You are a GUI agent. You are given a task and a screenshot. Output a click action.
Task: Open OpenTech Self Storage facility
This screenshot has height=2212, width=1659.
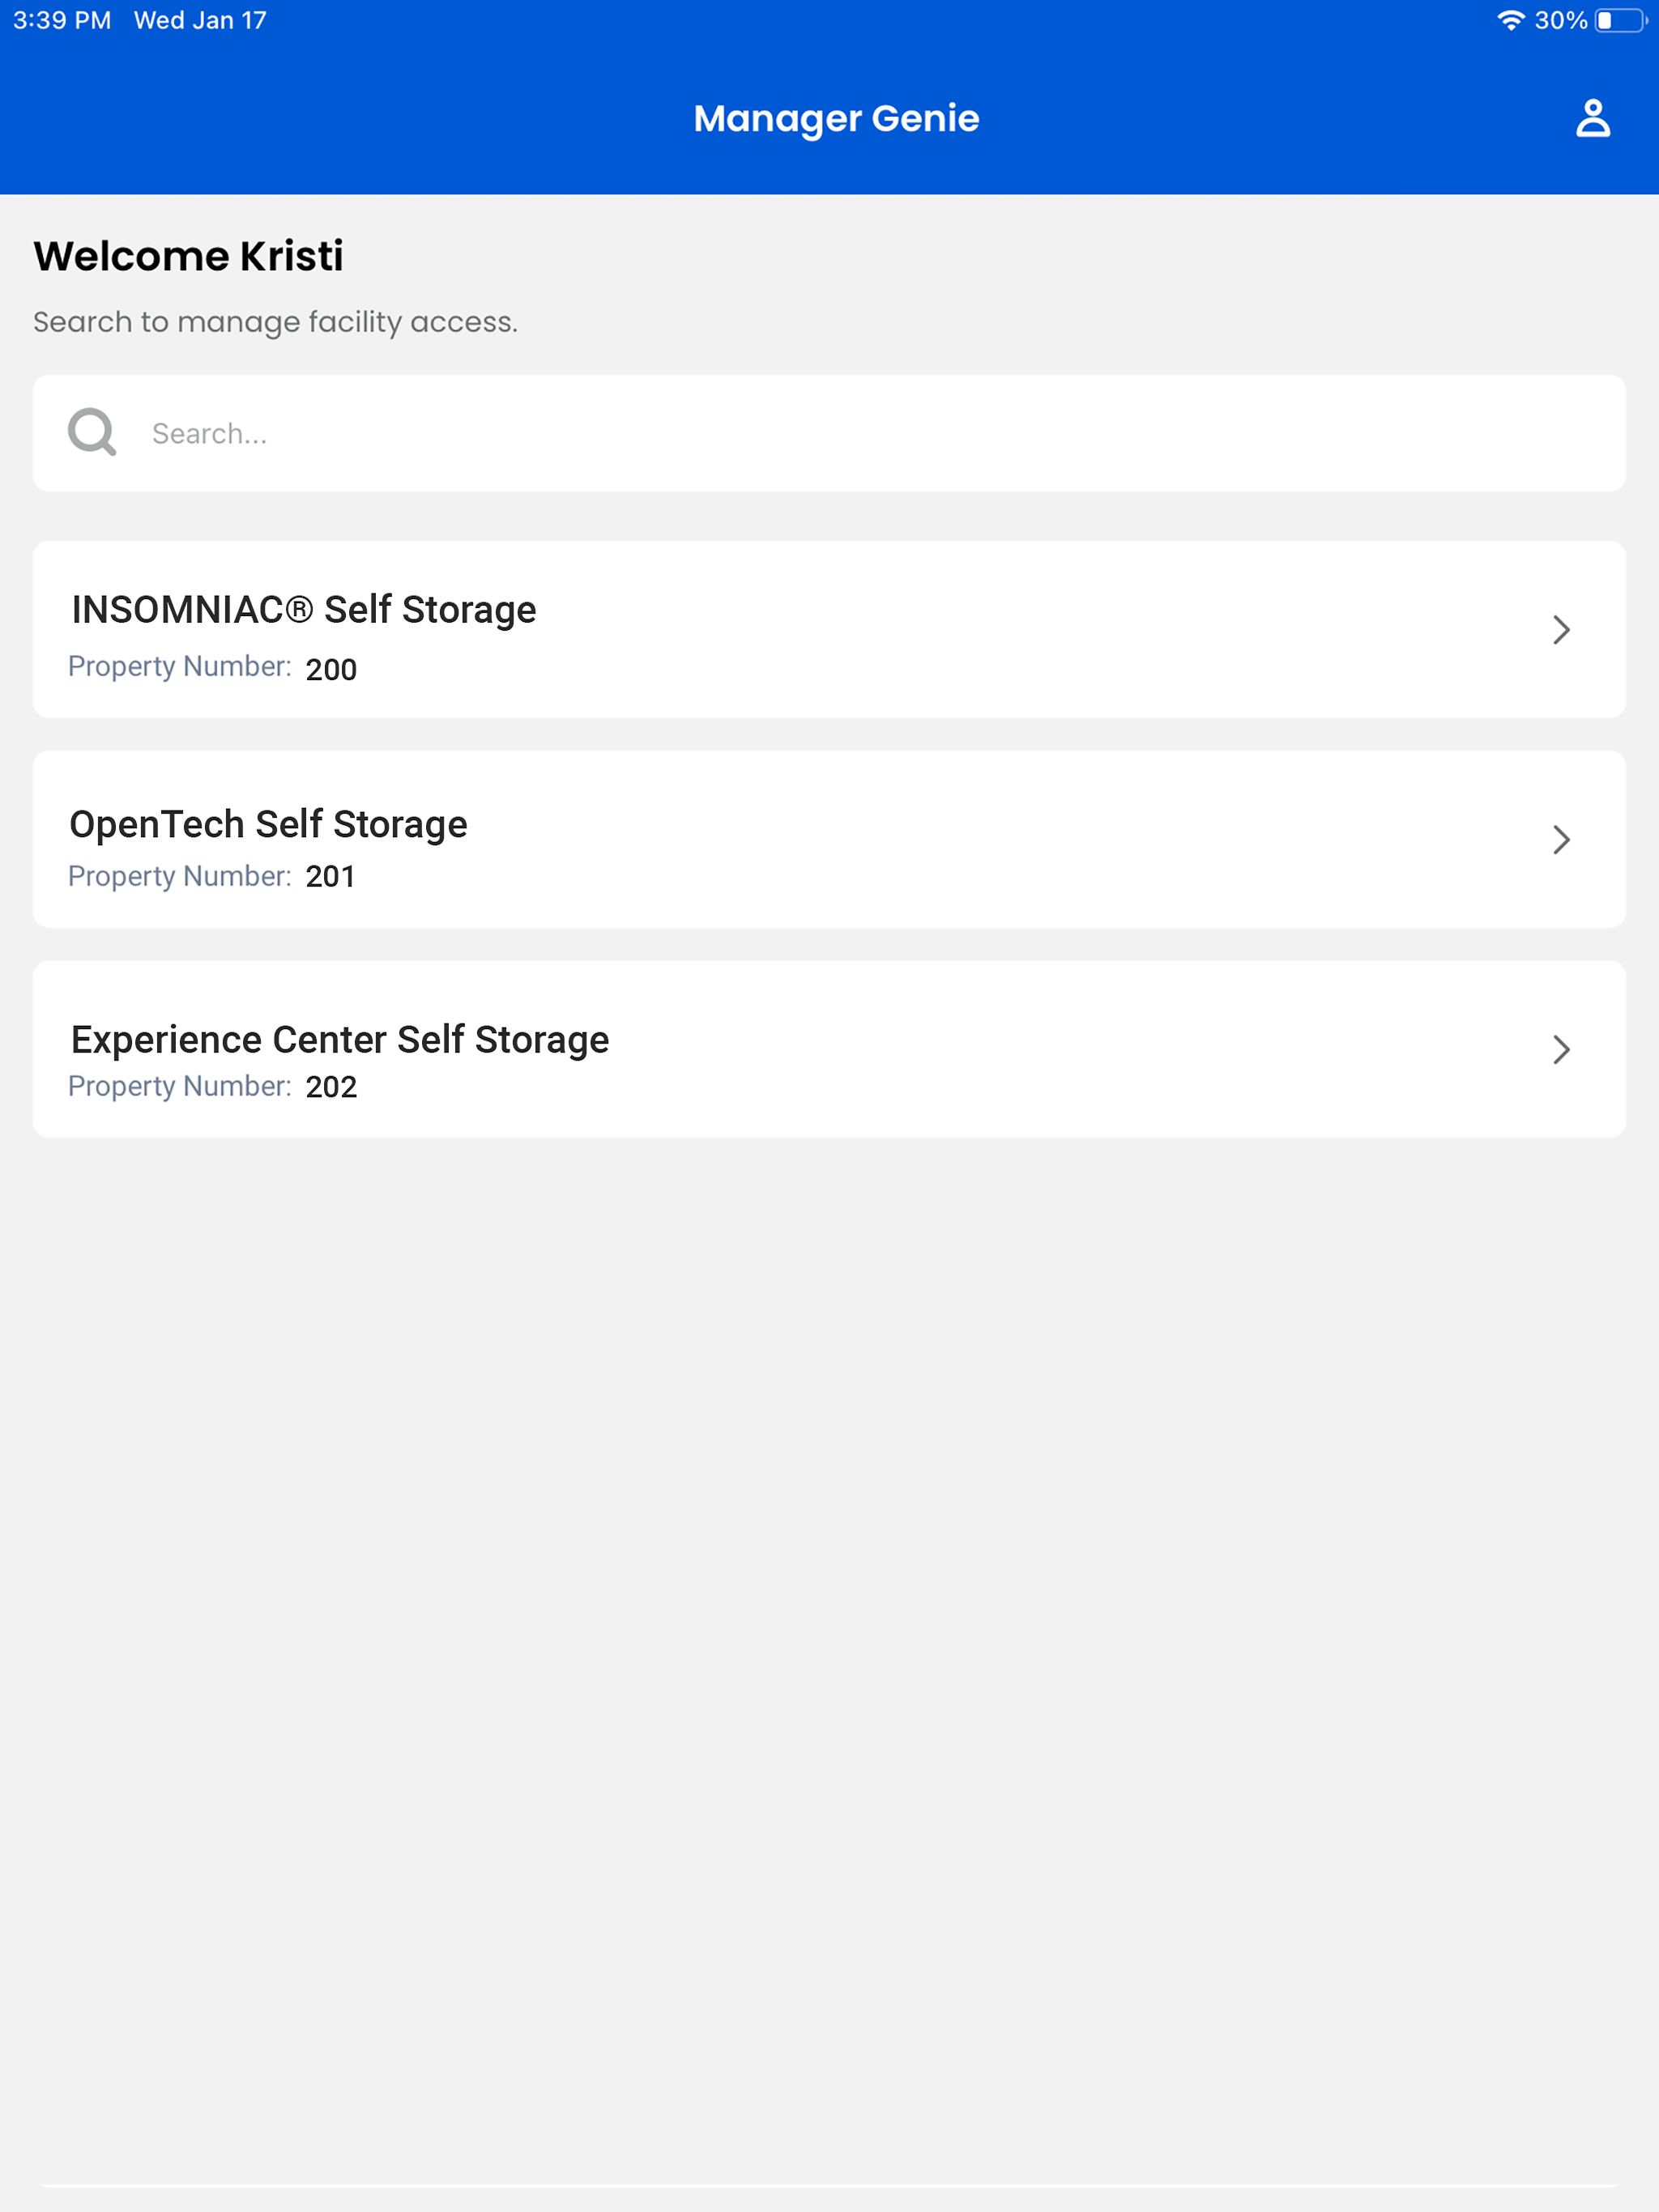[829, 839]
